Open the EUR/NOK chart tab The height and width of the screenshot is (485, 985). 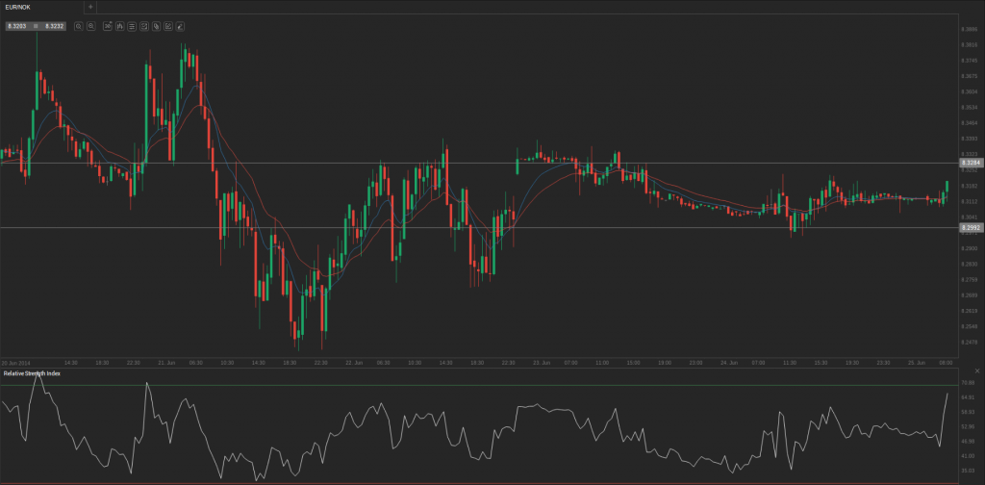tap(17, 7)
